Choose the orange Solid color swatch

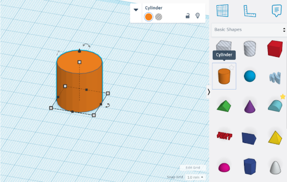click(x=149, y=17)
